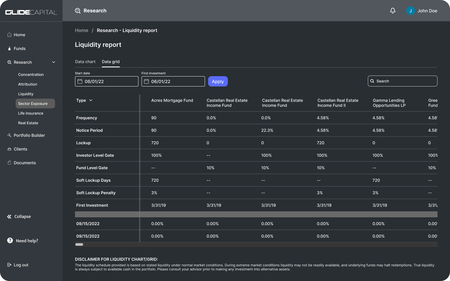
Task: Open Real Estate submenu item
Action: [x=28, y=123]
